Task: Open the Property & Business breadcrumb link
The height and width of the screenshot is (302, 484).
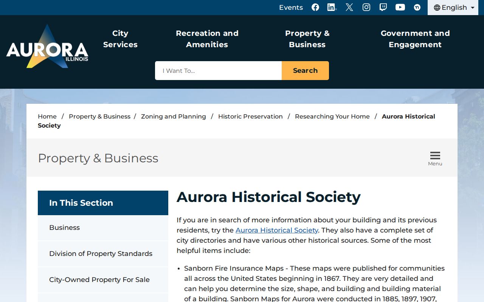Action: click(x=99, y=117)
